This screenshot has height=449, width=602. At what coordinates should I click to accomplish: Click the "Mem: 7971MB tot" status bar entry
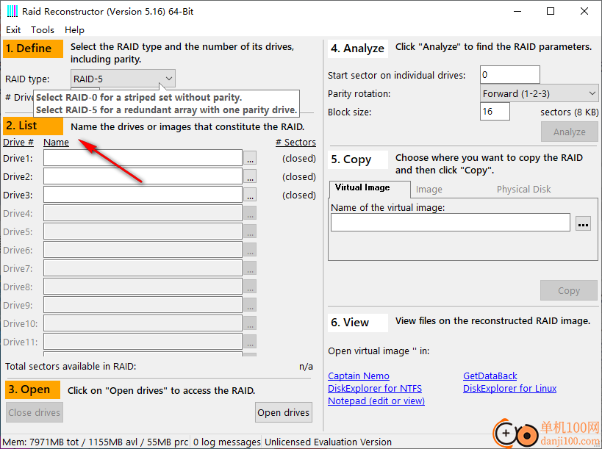(x=96, y=442)
